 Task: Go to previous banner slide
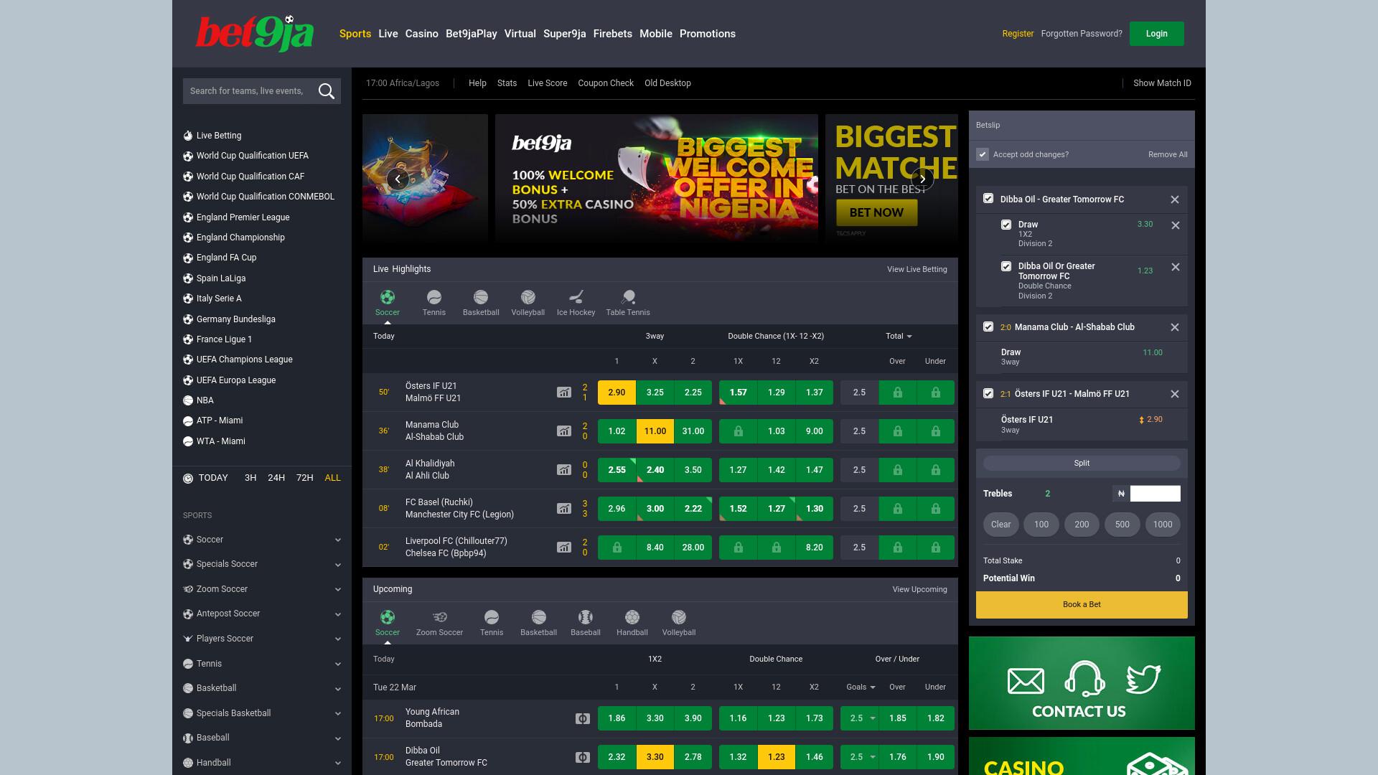tap(398, 179)
